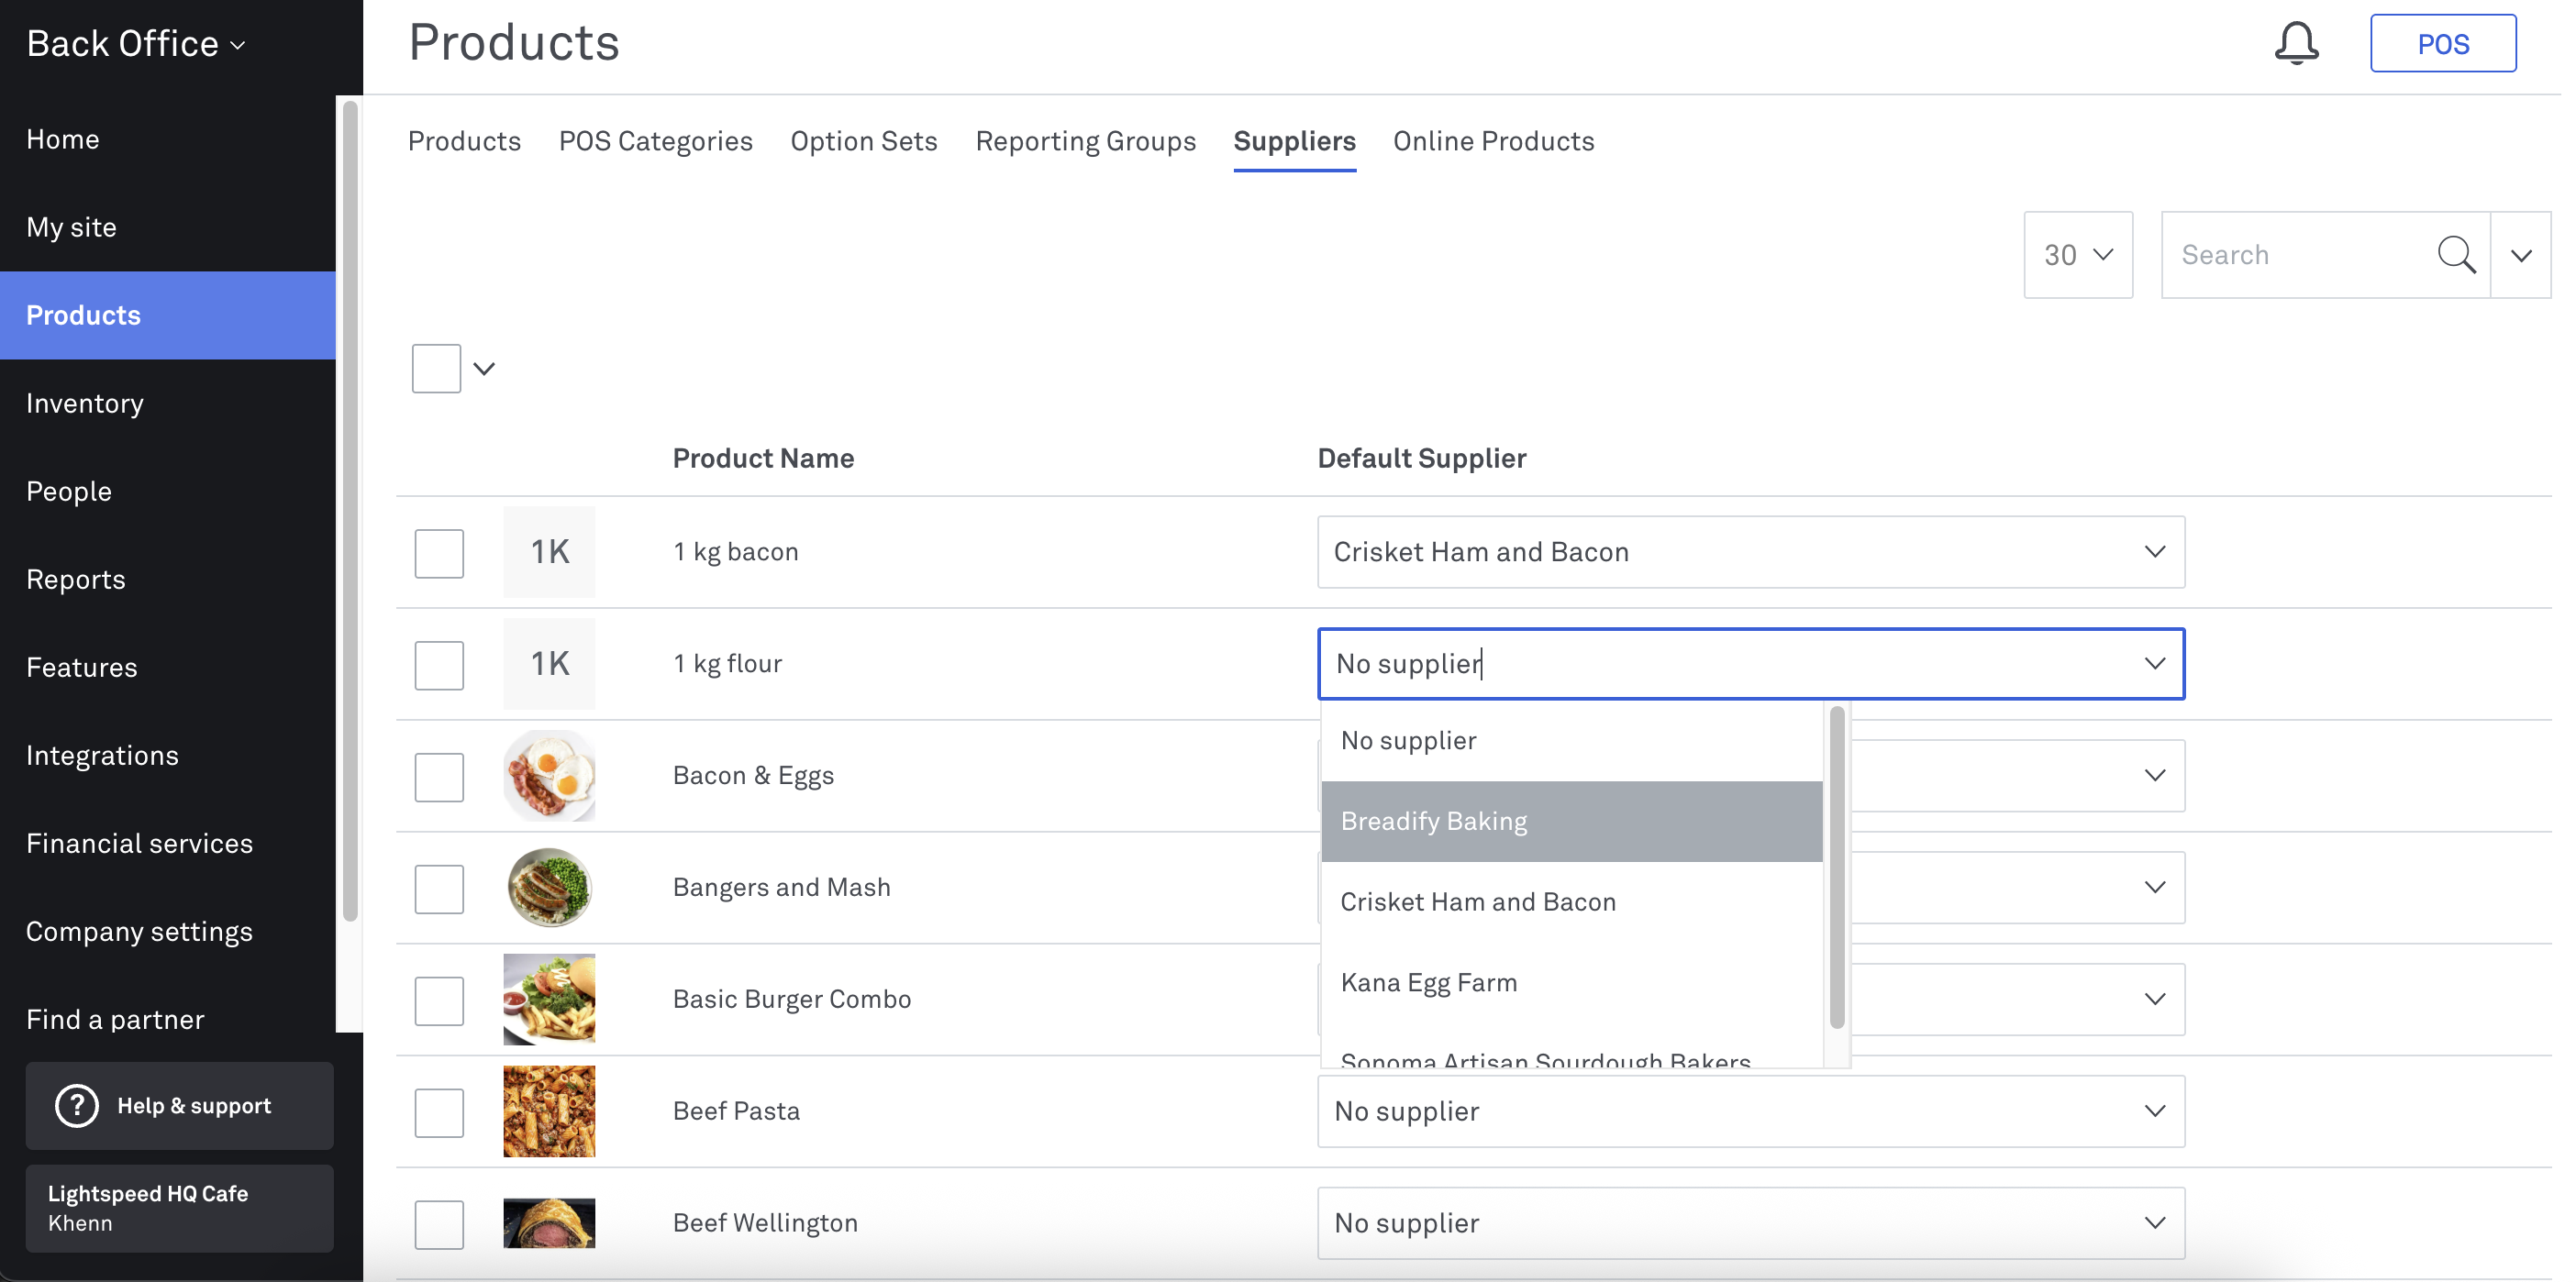Open the notifications bell

click(2296, 43)
